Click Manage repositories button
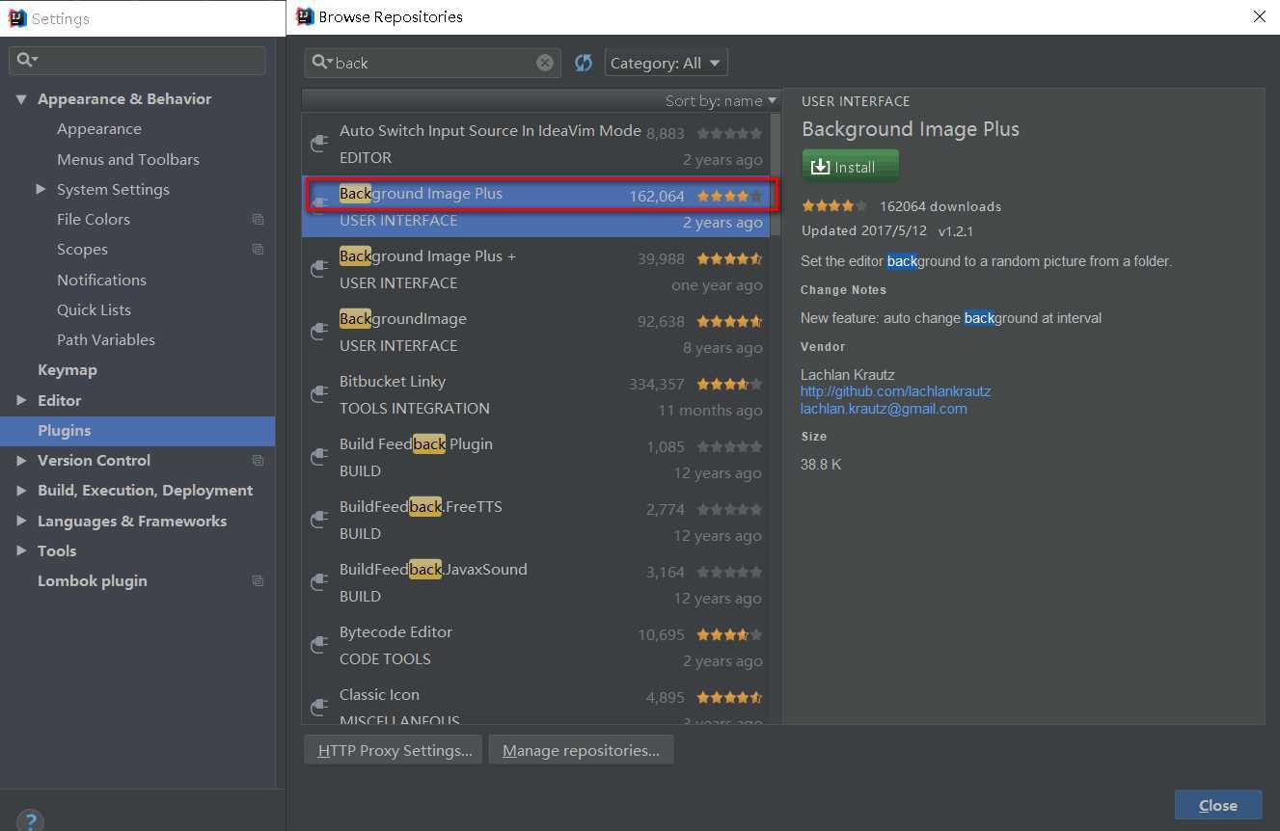The width and height of the screenshot is (1280, 831). coord(581,750)
